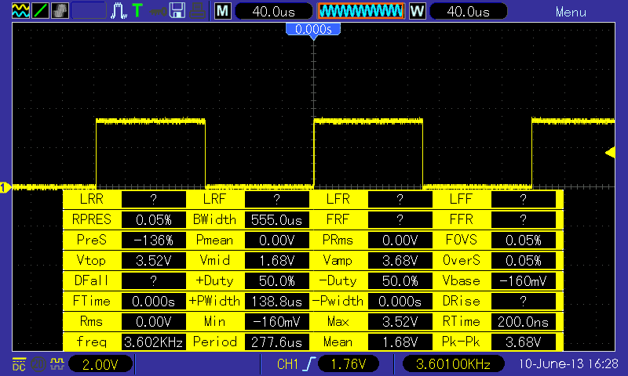Screen dimensions: 628x376
Task: Click the +PWidth value 138.8us
Action: coord(277,302)
